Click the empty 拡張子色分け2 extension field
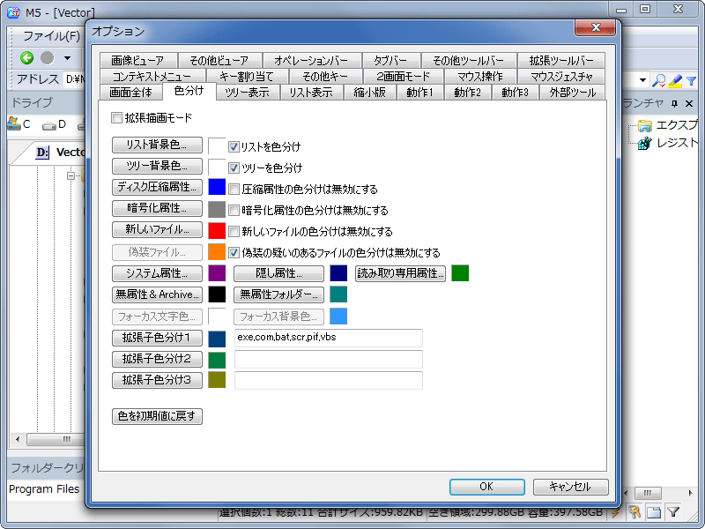Viewport: 705px width, 529px height. click(x=329, y=359)
